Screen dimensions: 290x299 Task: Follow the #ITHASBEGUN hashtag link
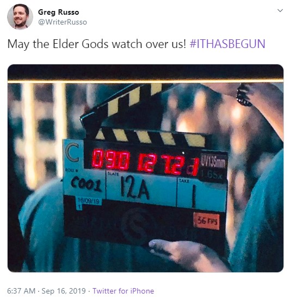coord(227,44)
